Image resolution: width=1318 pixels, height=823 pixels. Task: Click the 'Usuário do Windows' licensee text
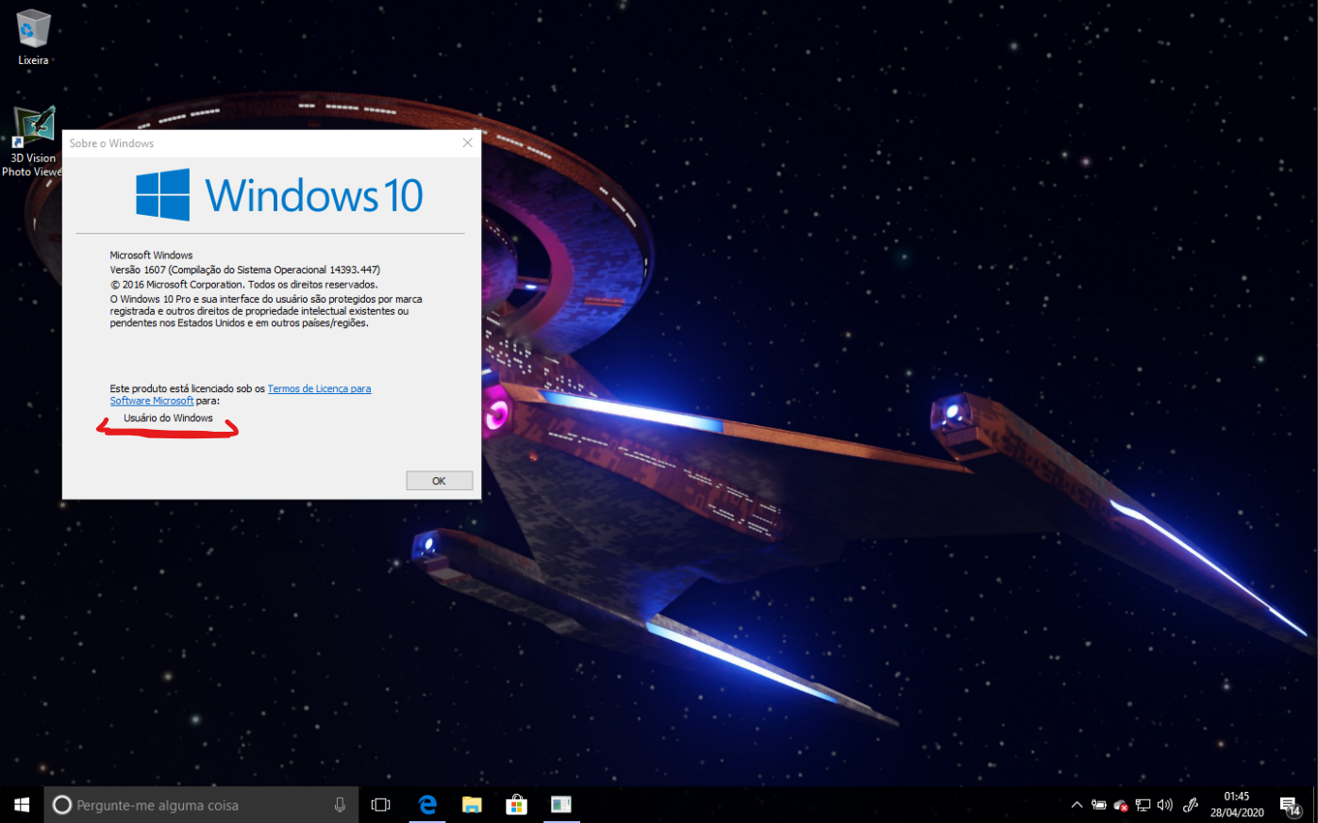pos(168,418)
